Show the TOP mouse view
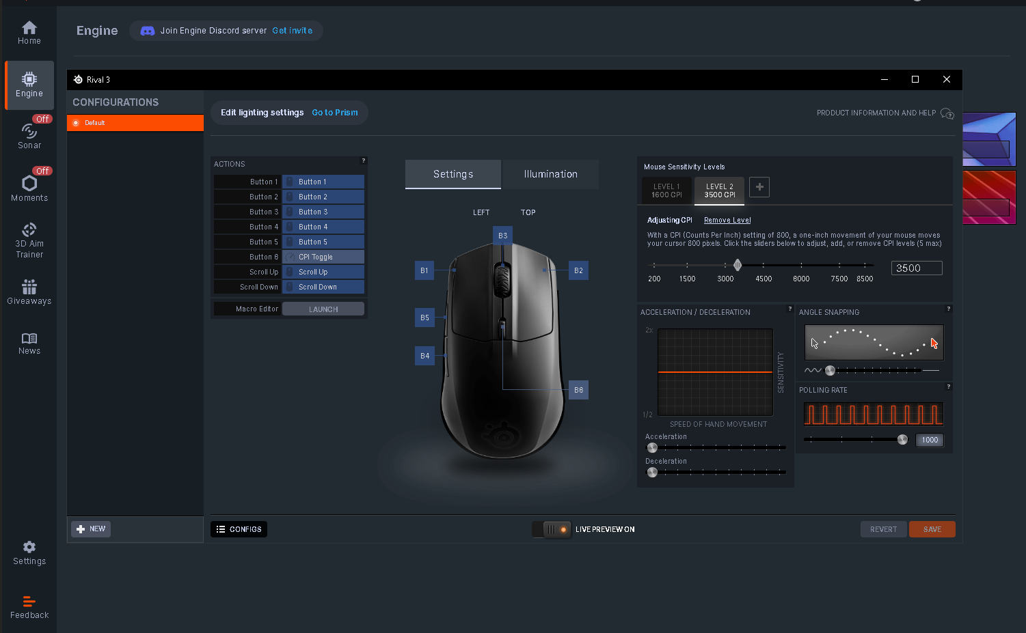The image size is (1026, 633). click(x=528, y=212)
